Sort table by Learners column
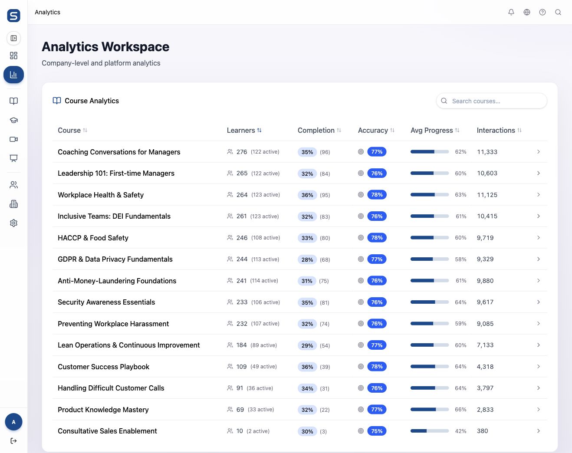 pyautogui.click(x=244, y=130)
